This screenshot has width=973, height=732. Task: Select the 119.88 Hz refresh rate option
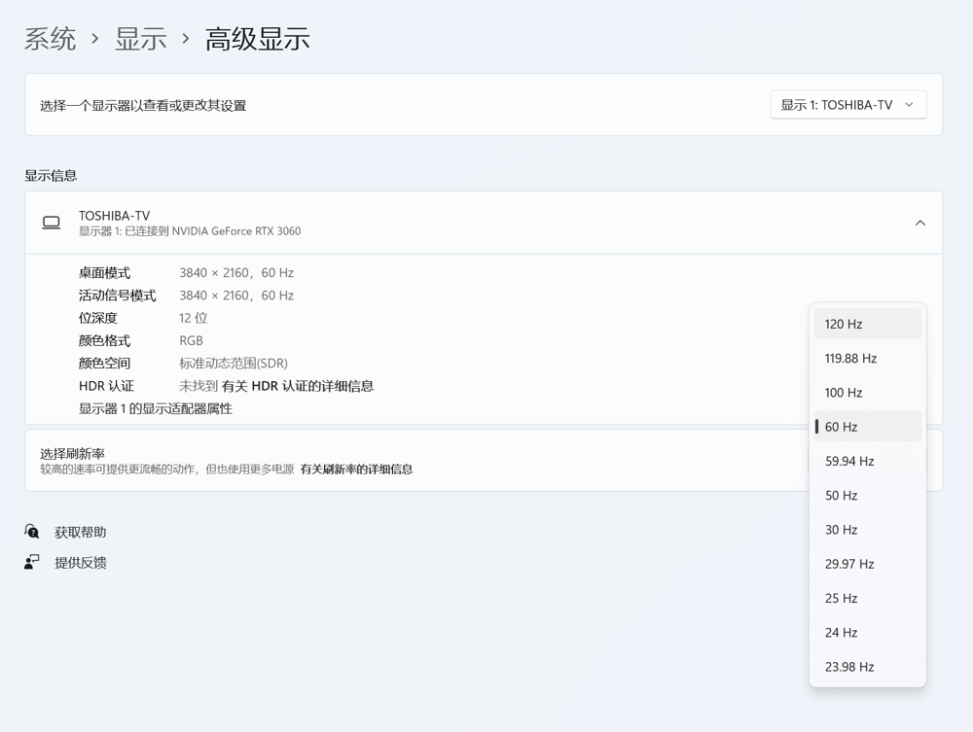(866, 358)
